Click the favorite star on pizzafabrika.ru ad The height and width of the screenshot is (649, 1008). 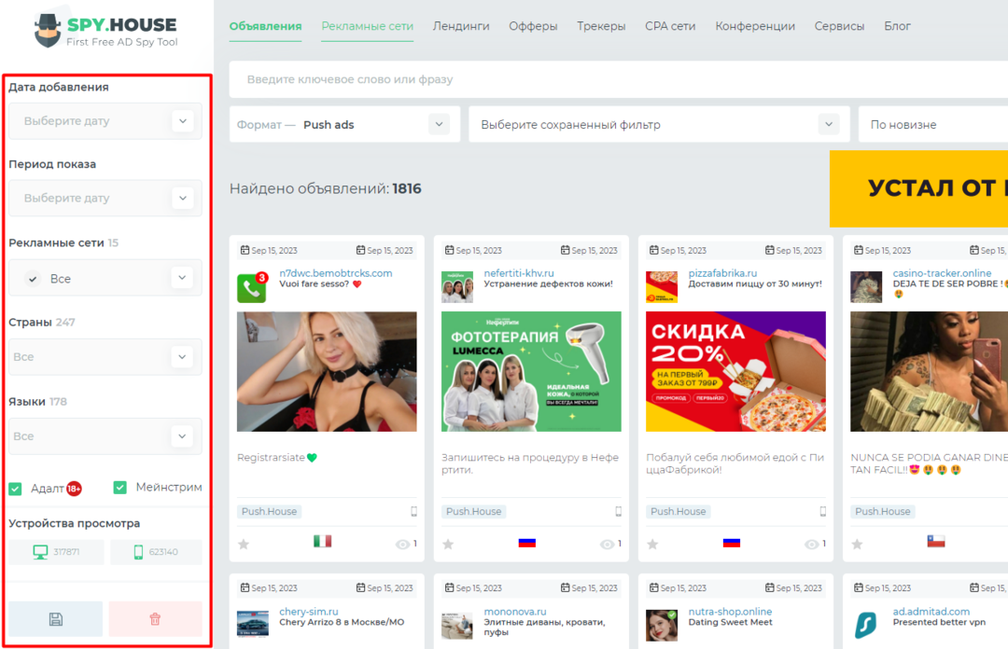[652, 544]
